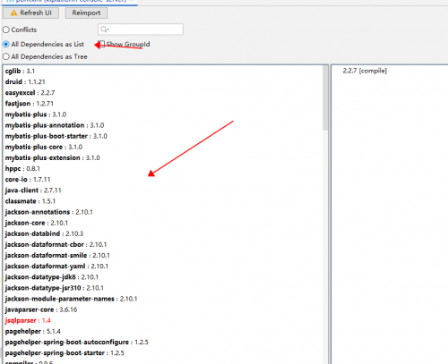Select the cglib : 3.1 entry
448x364 pixels.
point(20,71)
